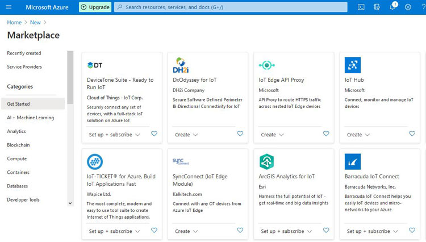Expand Set up + subscribe on Barracuda IoT Connect
This screenshot has width=426, height=242.
[x=373, y=231]
